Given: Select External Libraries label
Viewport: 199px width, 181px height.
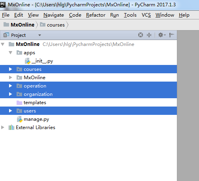Looking at the screenshot, I should [36, 128].
